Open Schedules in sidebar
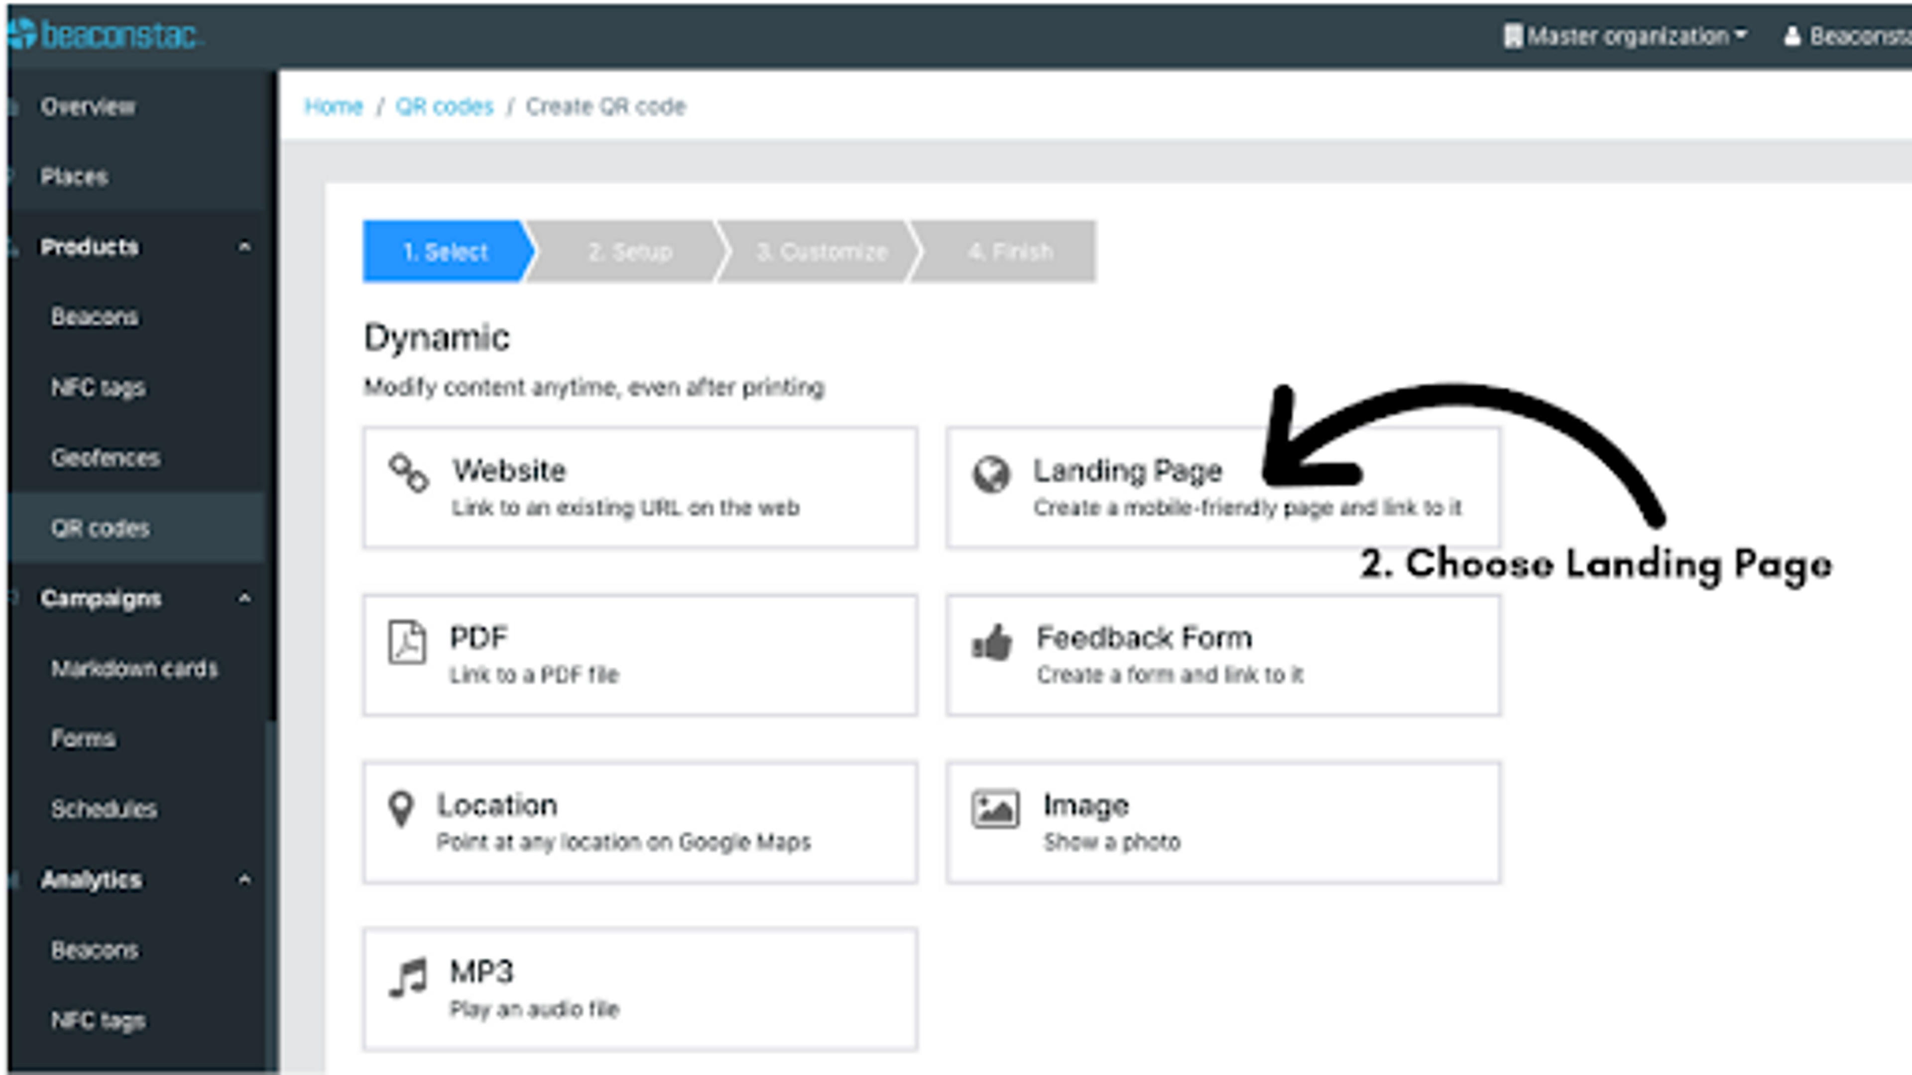The height and width of the screenshot is (1075, 1912). (104, 809)
